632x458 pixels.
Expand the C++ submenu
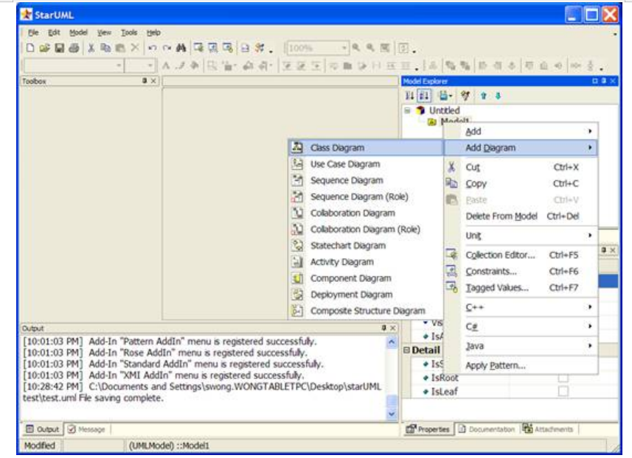521,306
